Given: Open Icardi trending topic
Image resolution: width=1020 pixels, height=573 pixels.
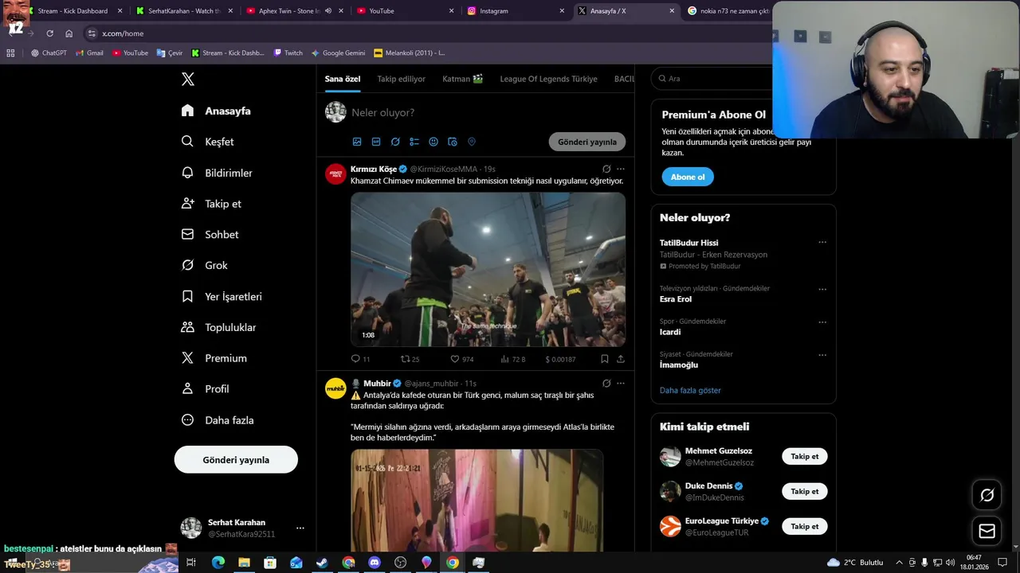Looking at the screenshot, I should [670, 332].
